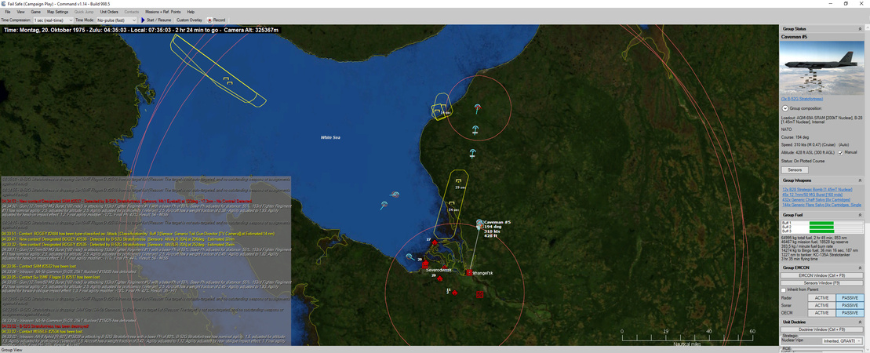Open the Unit Orders menu

tap(108, 12)
